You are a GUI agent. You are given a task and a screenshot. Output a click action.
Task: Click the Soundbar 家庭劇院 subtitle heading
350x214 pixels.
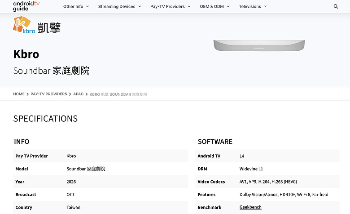point(51,71)
